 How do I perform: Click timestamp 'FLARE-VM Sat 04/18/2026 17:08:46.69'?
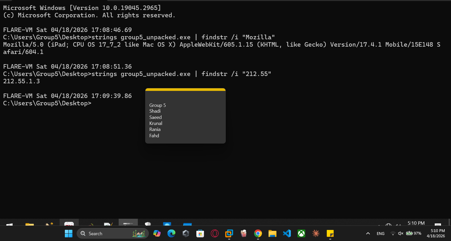coord(67,30)
